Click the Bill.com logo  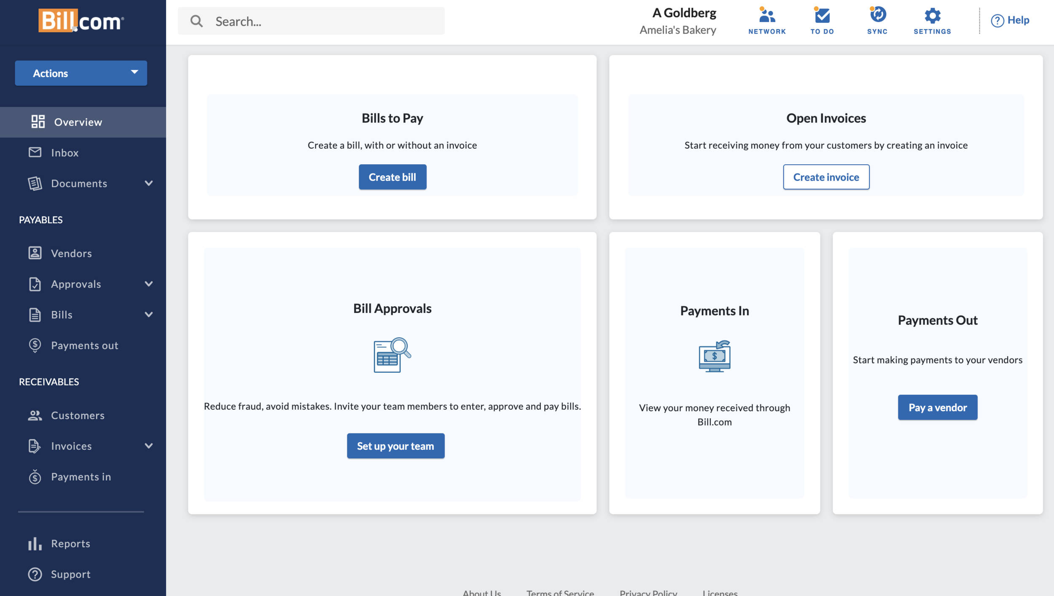coord(81,20)
